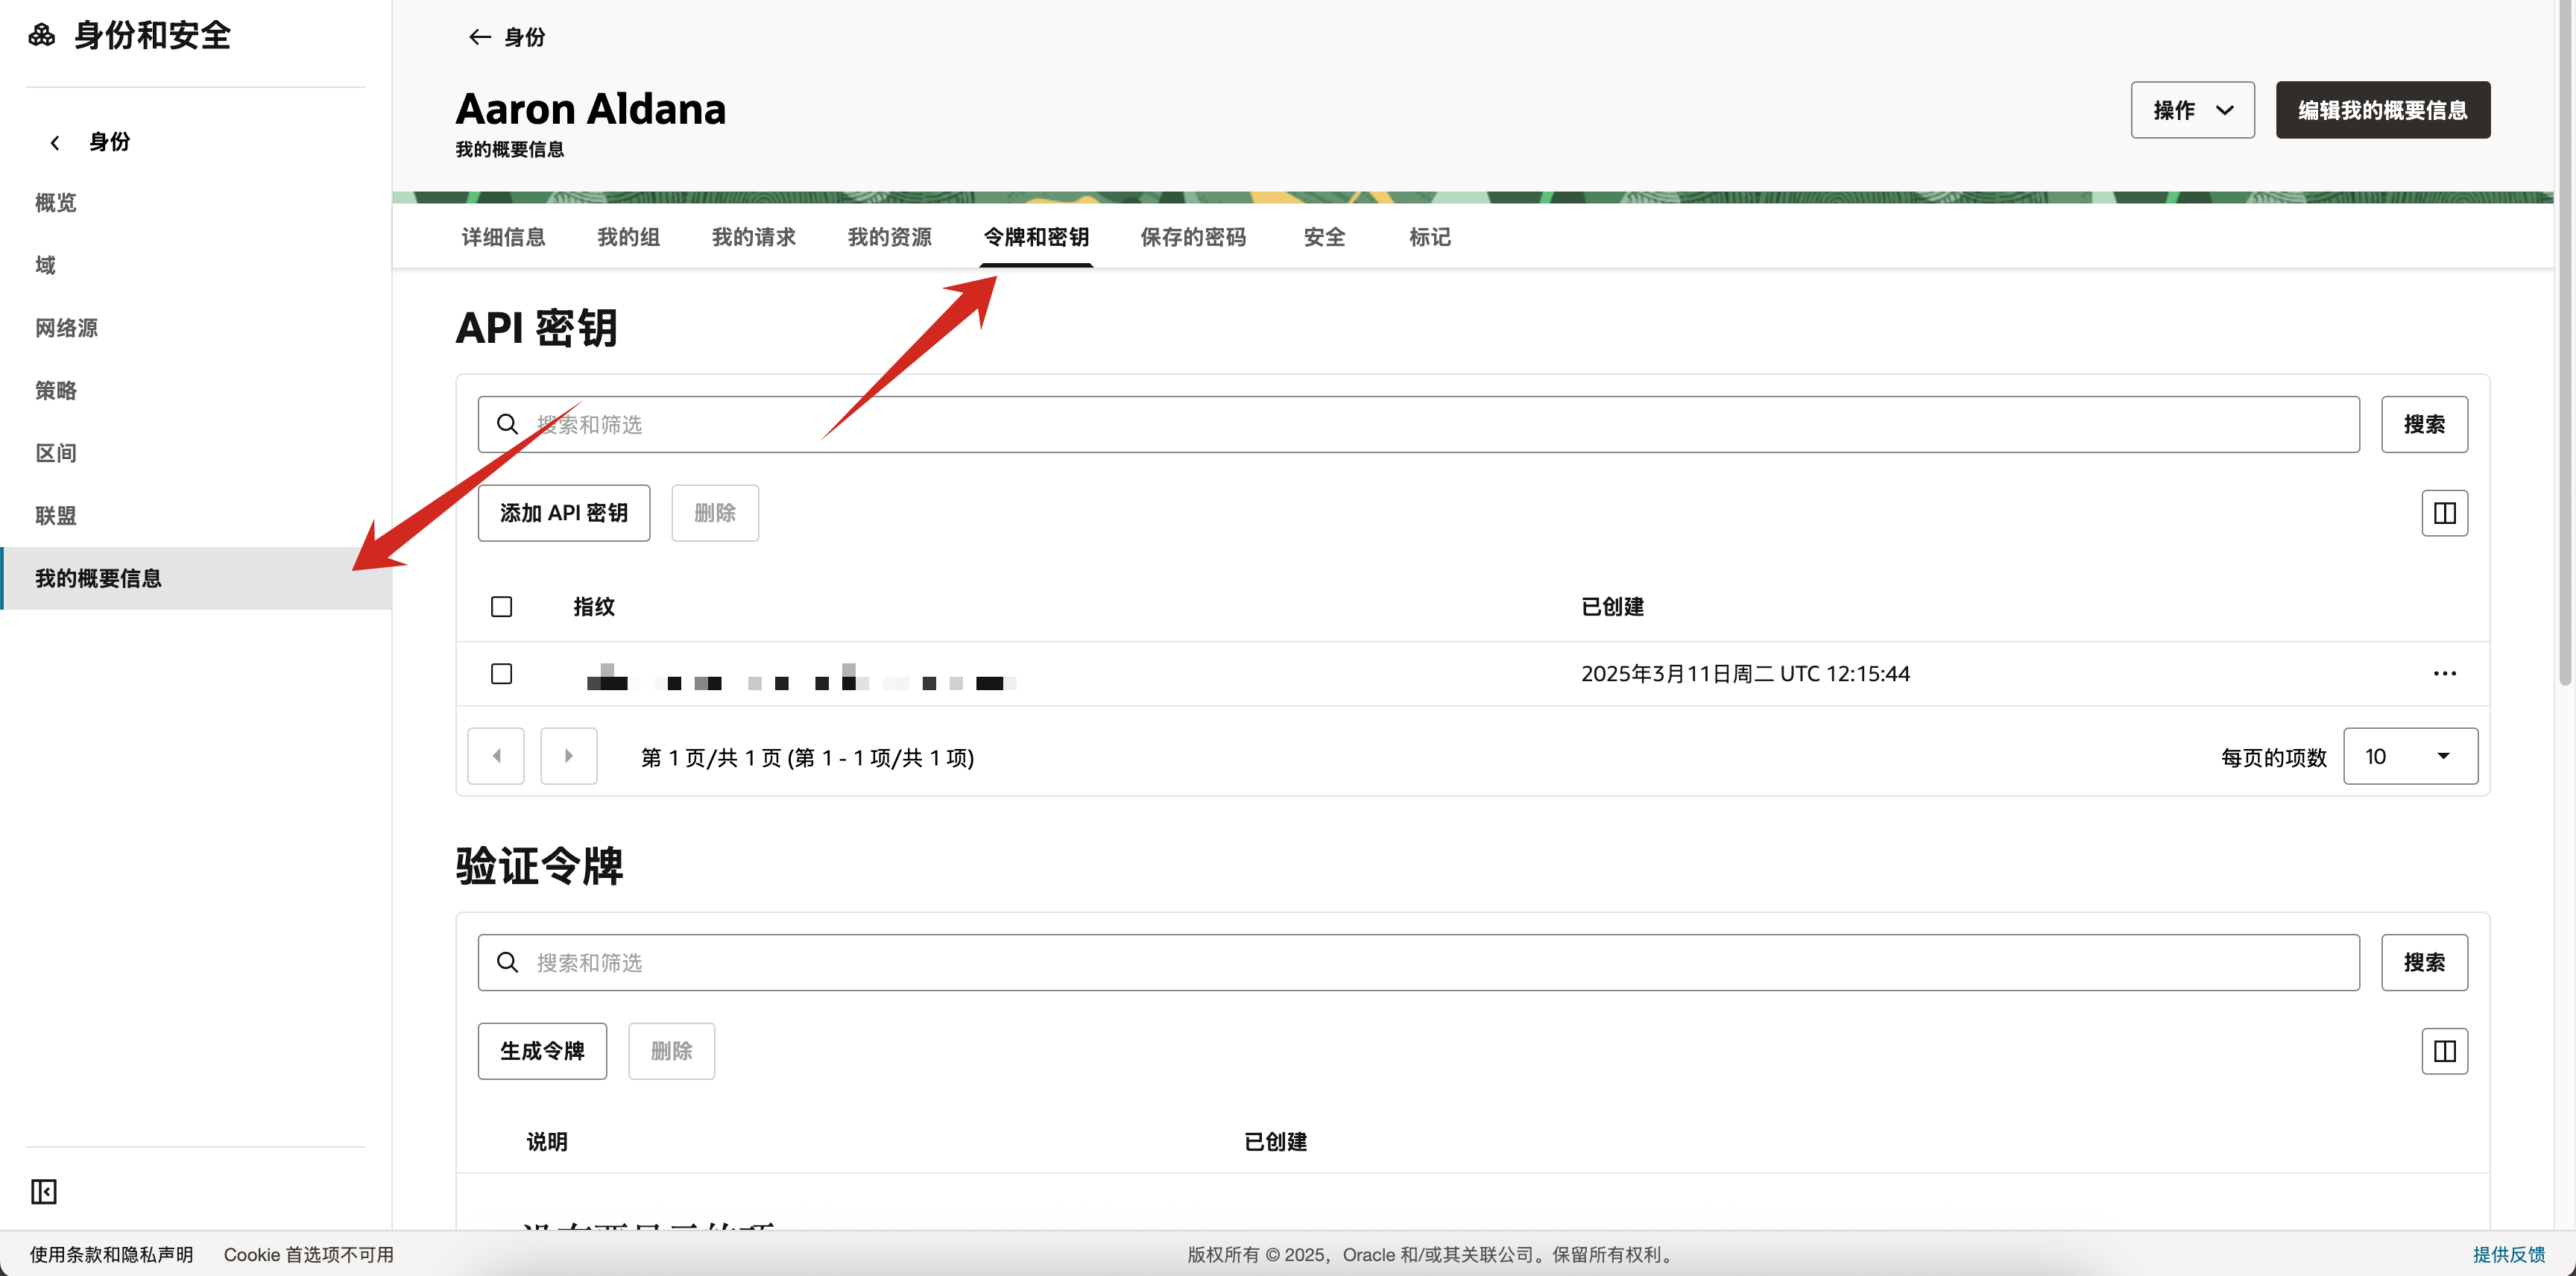Click the next page arrow in API key pagination
This screenshot has height=1276, width=2576.
tap(568, 756)
